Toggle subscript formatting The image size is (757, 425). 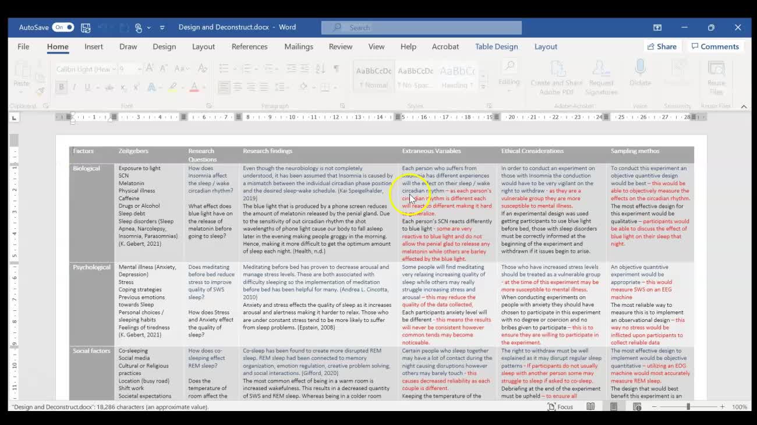(123, 87)
